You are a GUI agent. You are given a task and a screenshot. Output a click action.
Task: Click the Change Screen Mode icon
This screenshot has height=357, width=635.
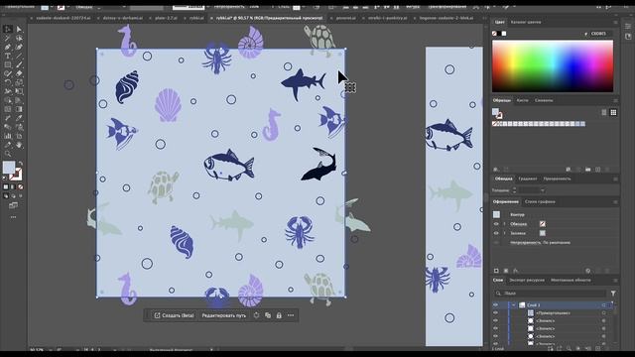tap(13, 205)
